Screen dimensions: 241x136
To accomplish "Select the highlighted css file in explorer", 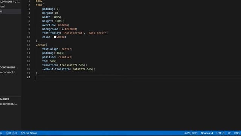I will (x=11, y=11).
